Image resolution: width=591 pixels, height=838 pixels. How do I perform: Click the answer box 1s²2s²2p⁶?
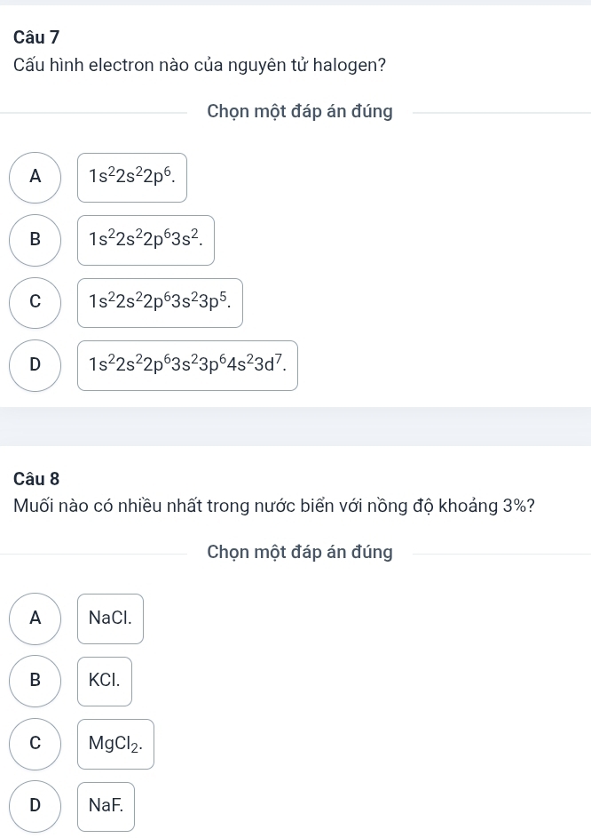pos(132,177)
